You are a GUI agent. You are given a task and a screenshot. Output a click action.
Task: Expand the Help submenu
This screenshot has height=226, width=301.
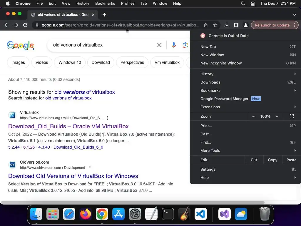pyautogui.click(x=245, y=177)
